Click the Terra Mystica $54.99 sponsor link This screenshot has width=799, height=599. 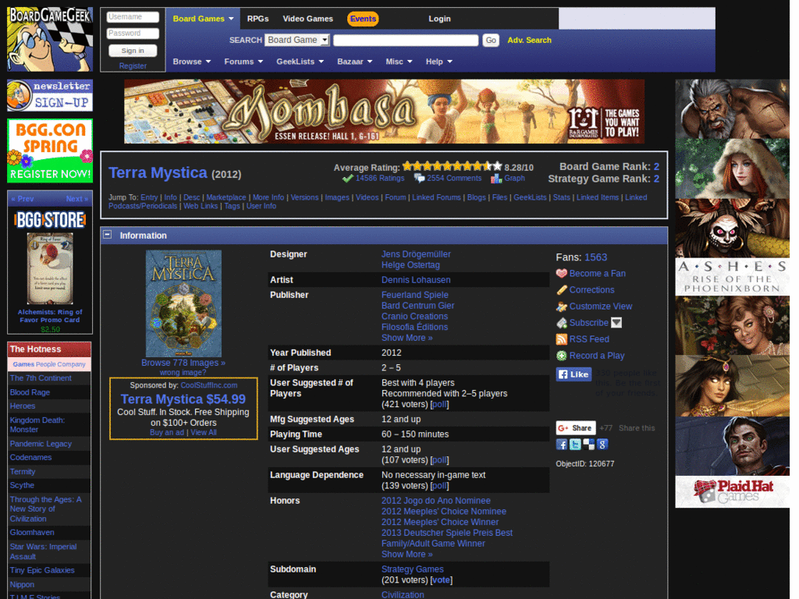[183, 399]
